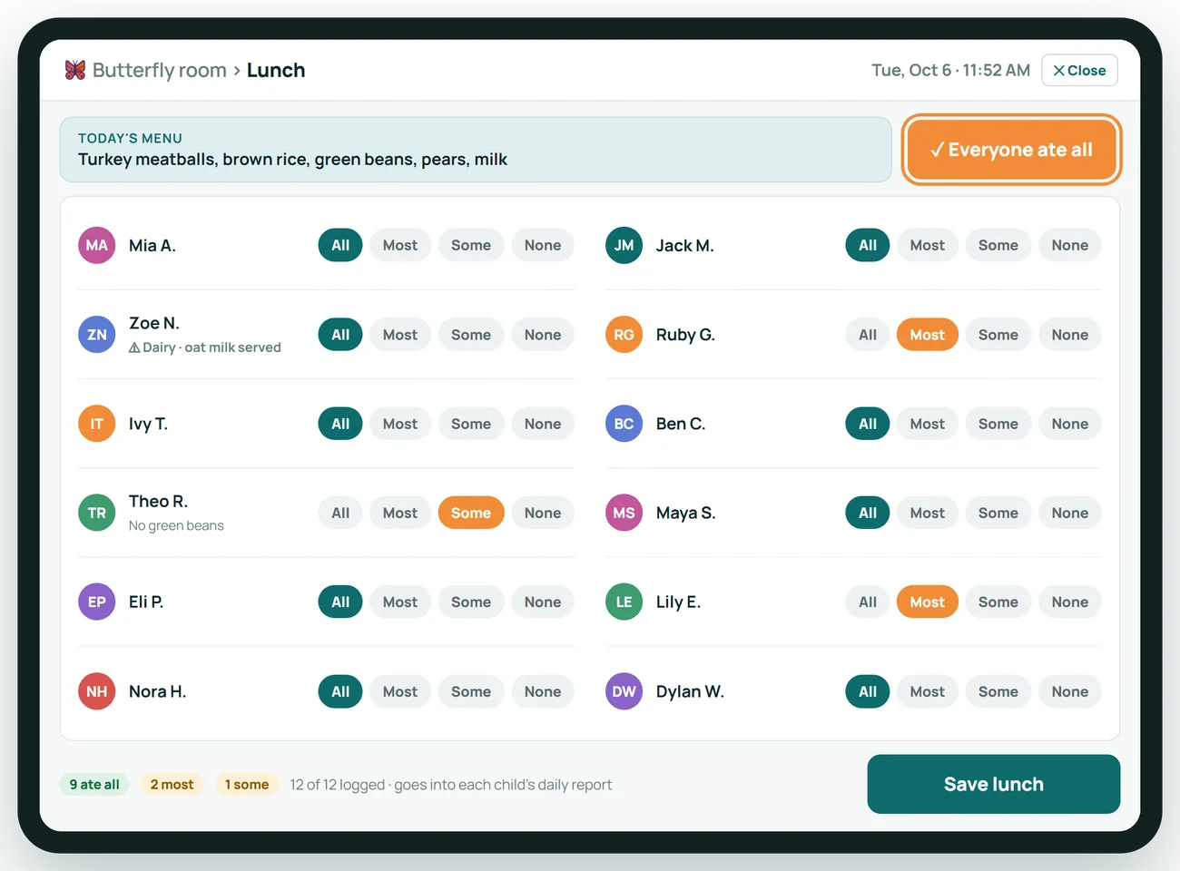Viewport: 1180px width, 871px height.
Task: Click Ruby G.'s RG avatar
Action: (x=624, y=335)
